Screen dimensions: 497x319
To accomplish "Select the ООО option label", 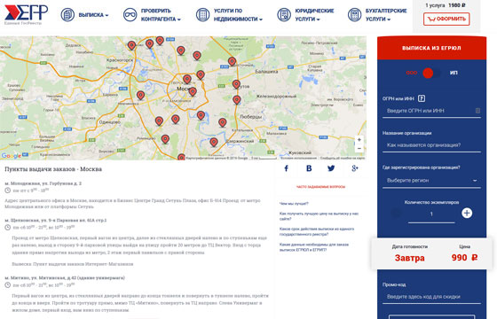I will (x=412, y=73).
